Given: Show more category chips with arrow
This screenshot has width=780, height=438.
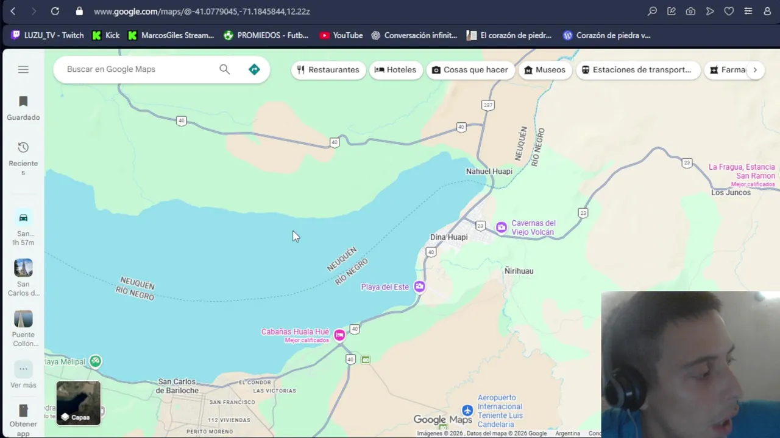Looking at the screenshot, I should point(755,70).
